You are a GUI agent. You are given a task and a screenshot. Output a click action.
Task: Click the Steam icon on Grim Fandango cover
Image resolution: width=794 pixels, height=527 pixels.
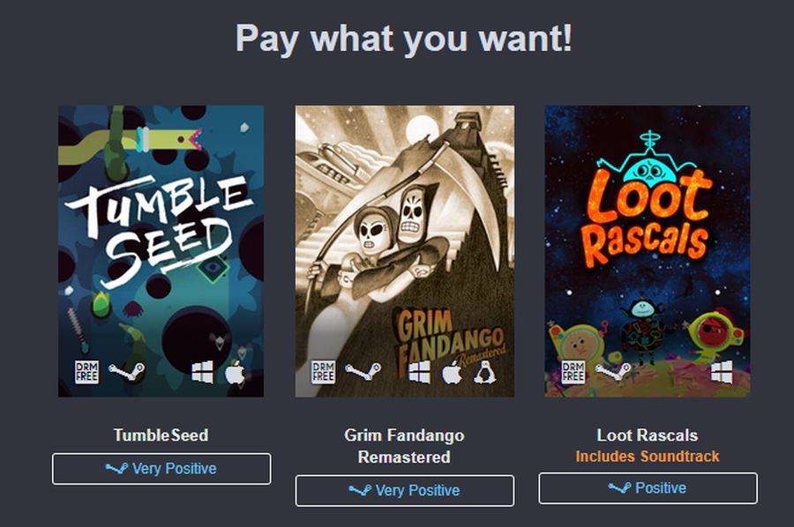click(x=363, y=372)
